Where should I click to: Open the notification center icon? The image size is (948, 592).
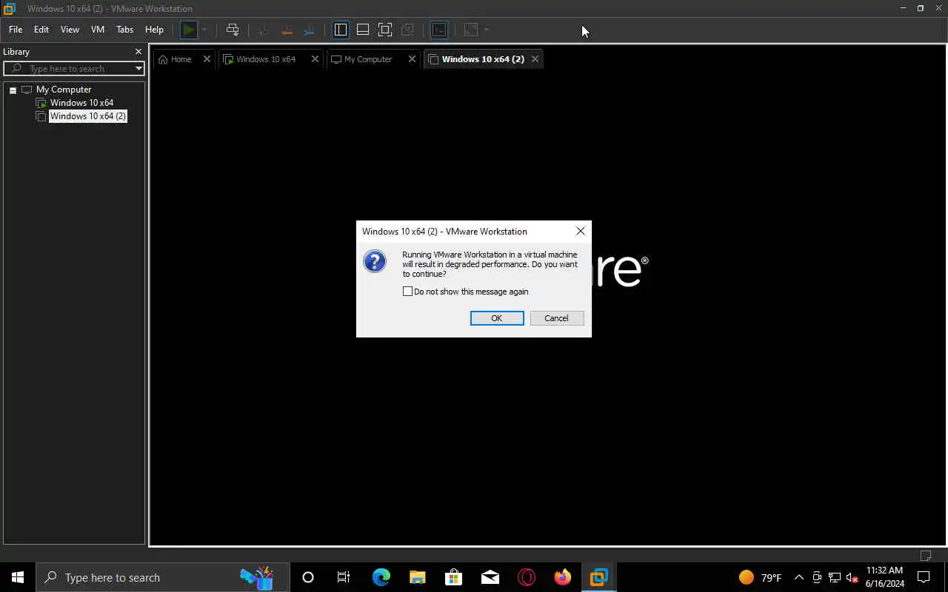924,577
